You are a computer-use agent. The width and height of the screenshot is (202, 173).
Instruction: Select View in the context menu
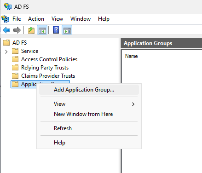coord(89,104)
